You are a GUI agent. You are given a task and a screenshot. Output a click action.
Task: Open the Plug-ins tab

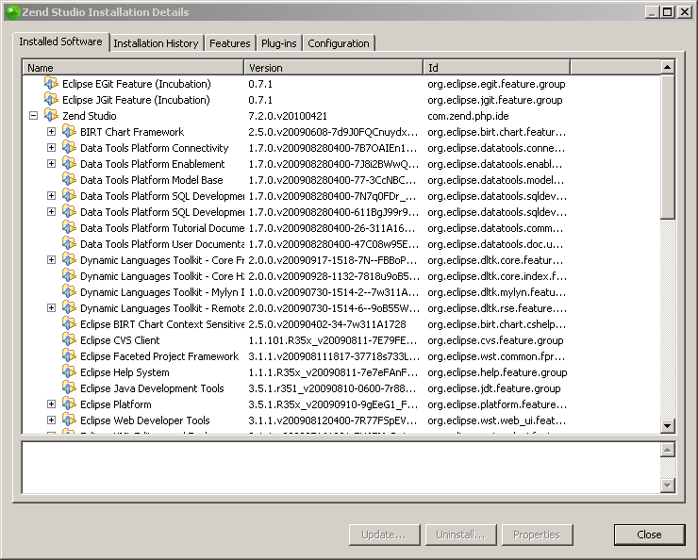tap(278, 43)
